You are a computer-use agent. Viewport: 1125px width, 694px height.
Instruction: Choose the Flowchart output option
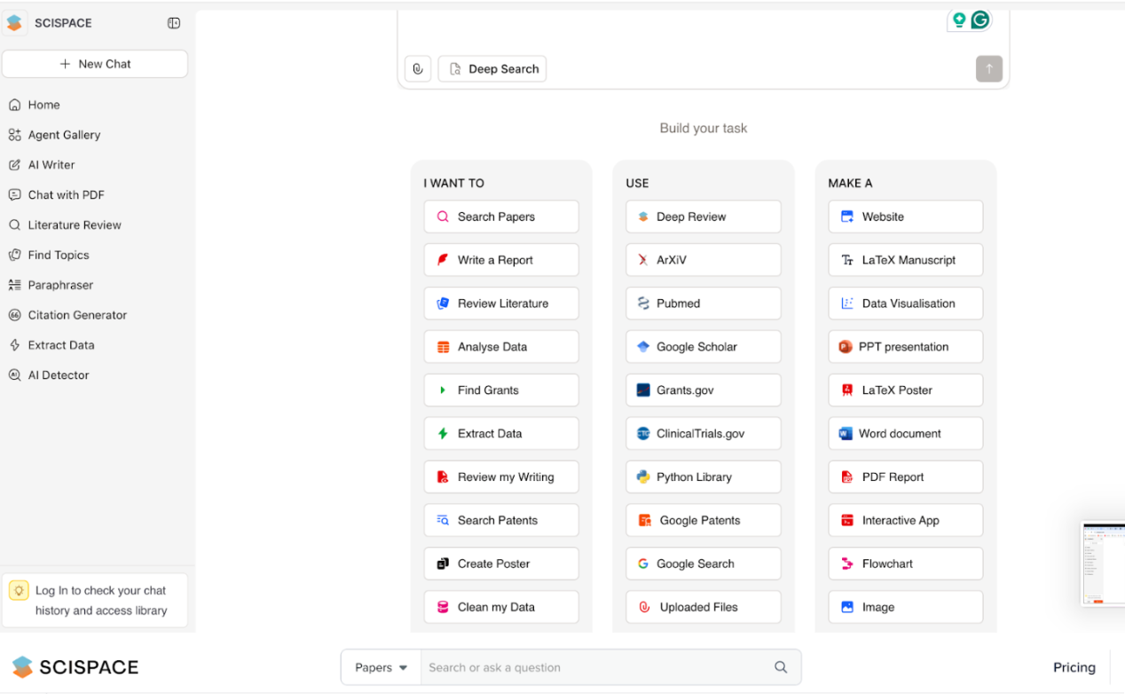[x=905, y=564]
